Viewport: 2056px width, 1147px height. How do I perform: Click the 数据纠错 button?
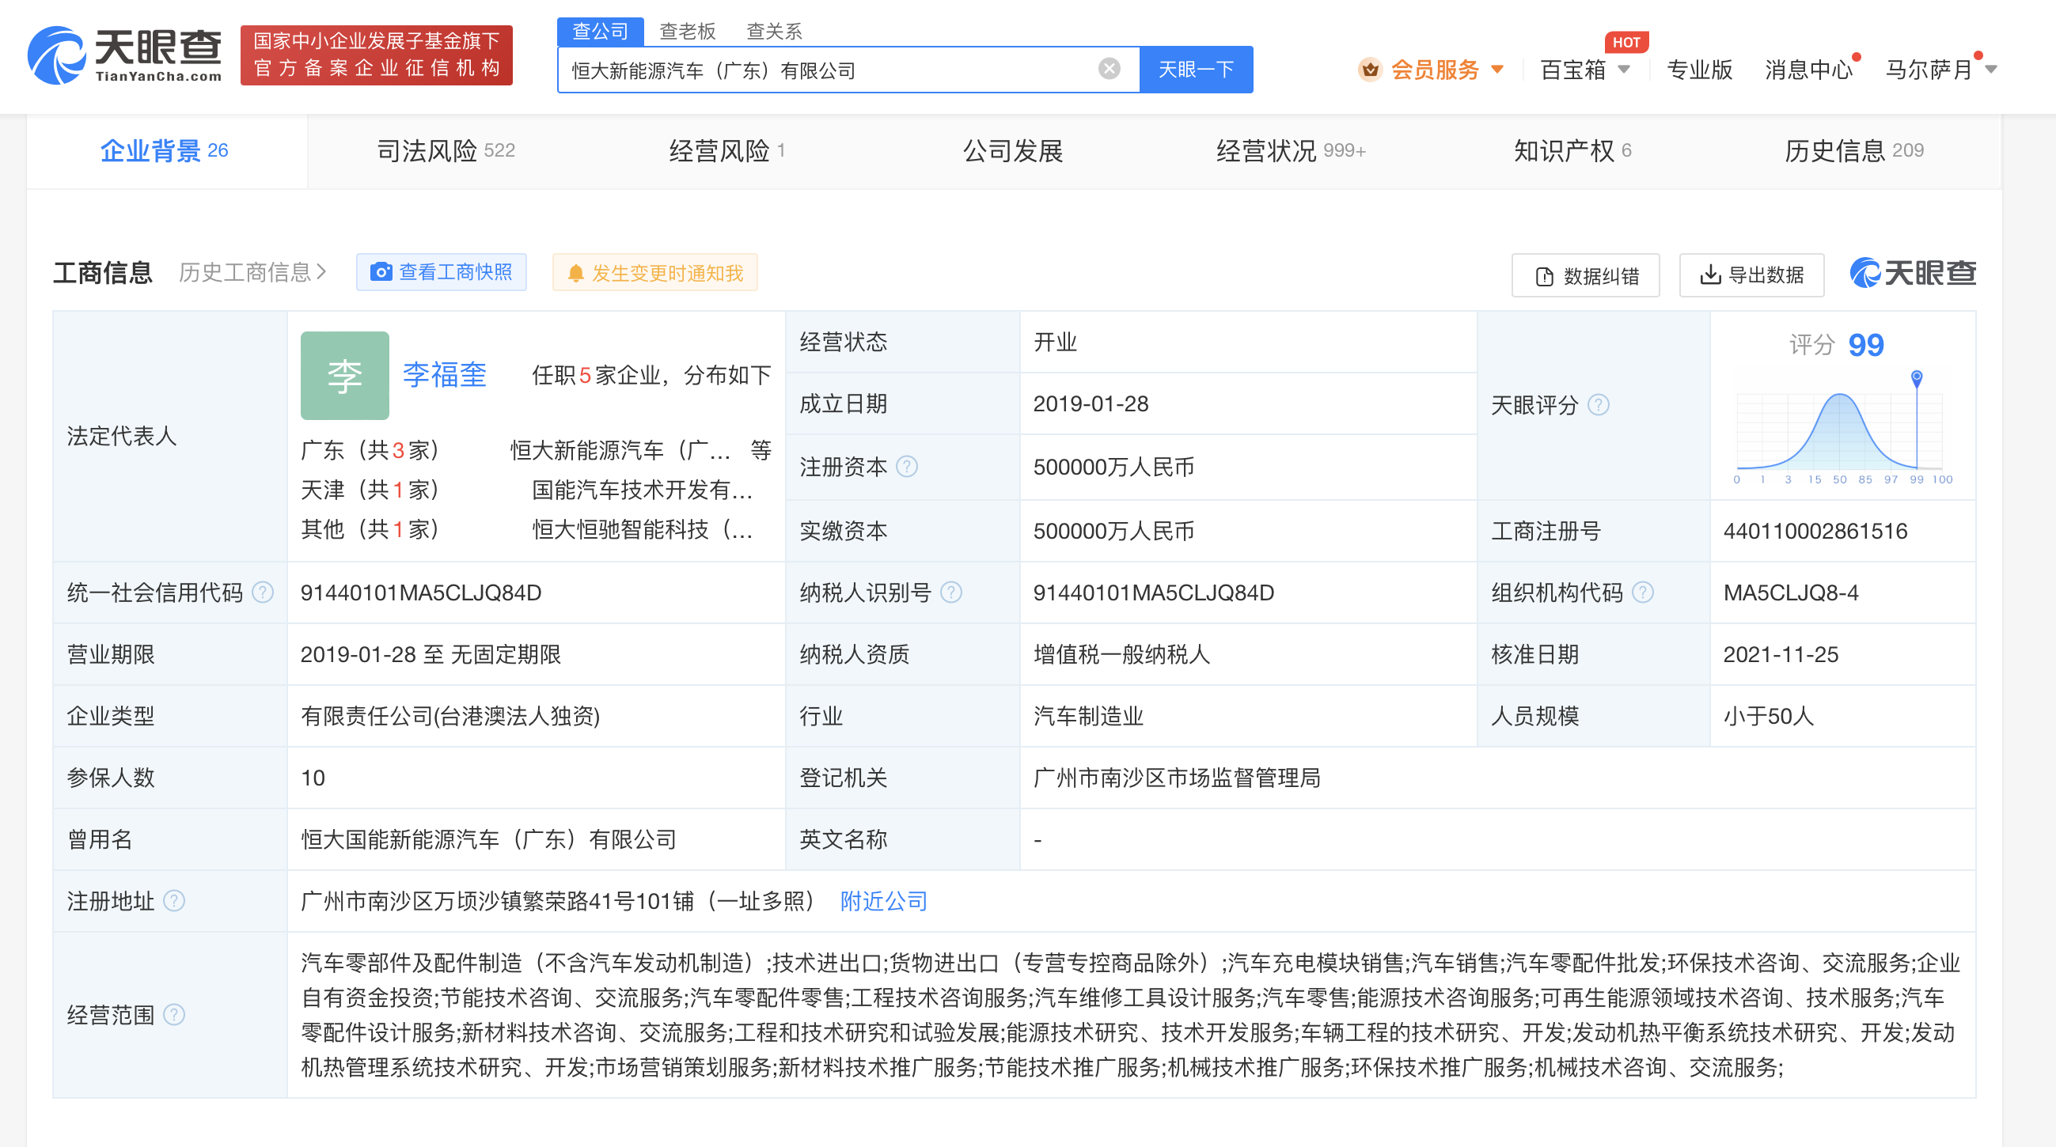coord(1585,275)
